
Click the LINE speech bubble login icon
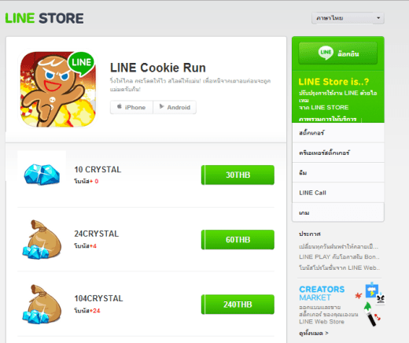coord(326,53)
